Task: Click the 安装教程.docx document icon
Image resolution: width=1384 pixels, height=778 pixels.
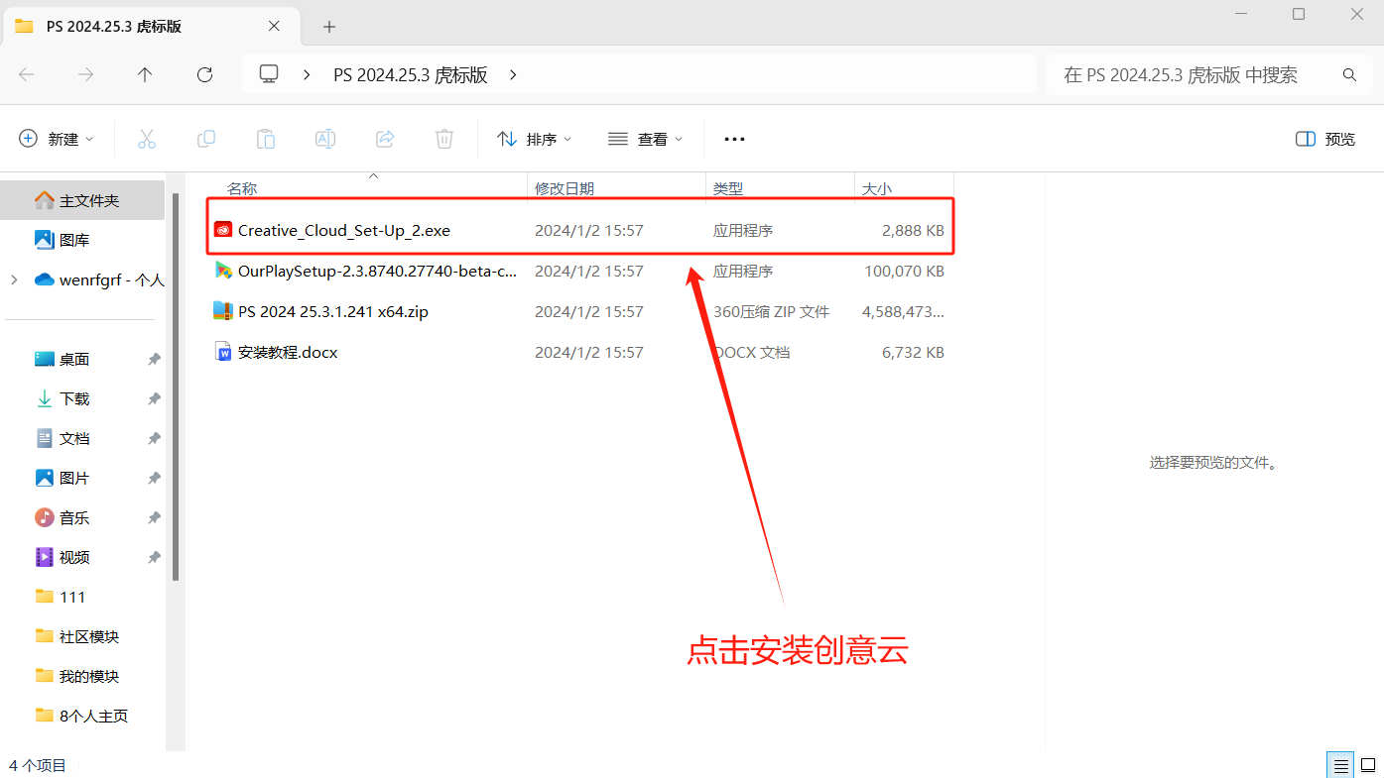Action: 223,352
